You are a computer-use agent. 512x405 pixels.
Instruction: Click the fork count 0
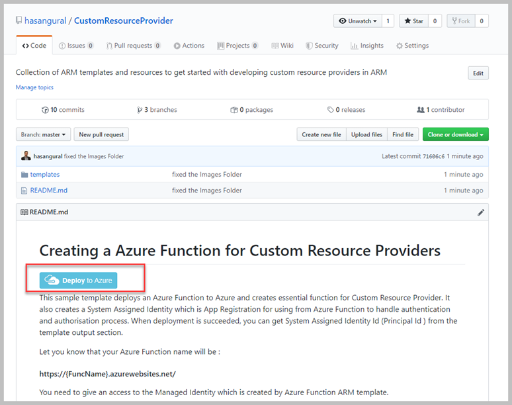tap(482, 21)
